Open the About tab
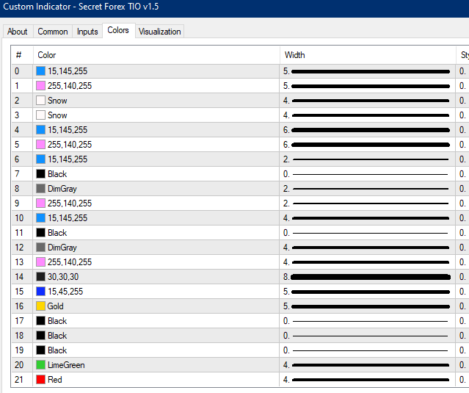Screen dimensions: 469x393 point(18,32)
